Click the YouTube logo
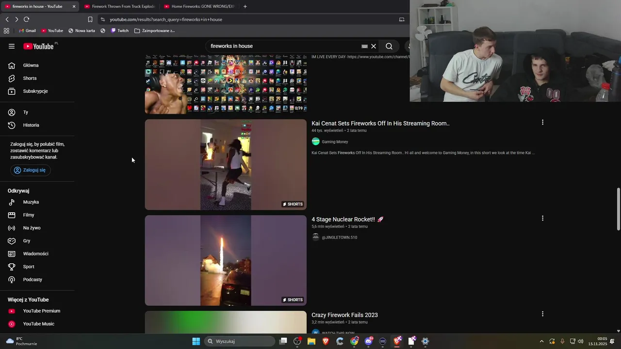Image resolution: width=621 pixels, height=349 pixels. (38, 46)
